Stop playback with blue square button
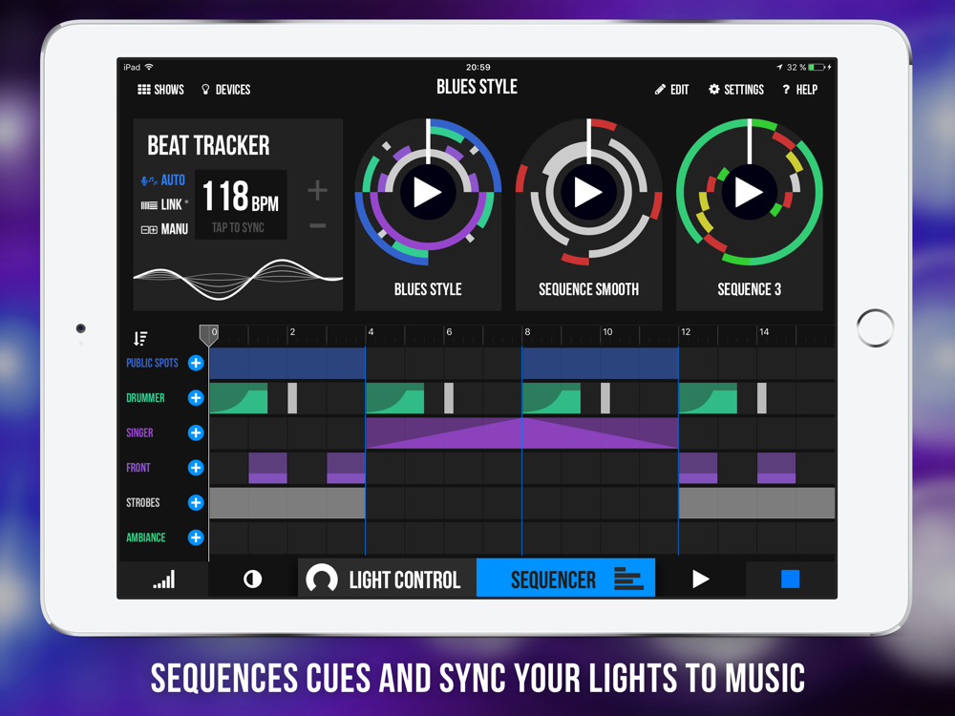 click(x=790, y=579)
